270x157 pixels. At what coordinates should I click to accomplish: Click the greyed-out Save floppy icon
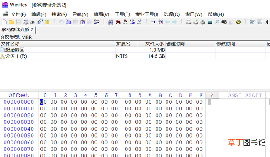(x=19, y=22)
